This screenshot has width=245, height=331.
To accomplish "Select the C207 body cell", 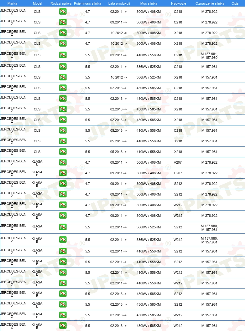I will coord(178,173).
